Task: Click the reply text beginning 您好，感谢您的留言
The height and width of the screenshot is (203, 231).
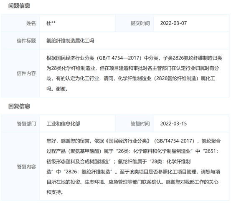Action: click(134, 166)
